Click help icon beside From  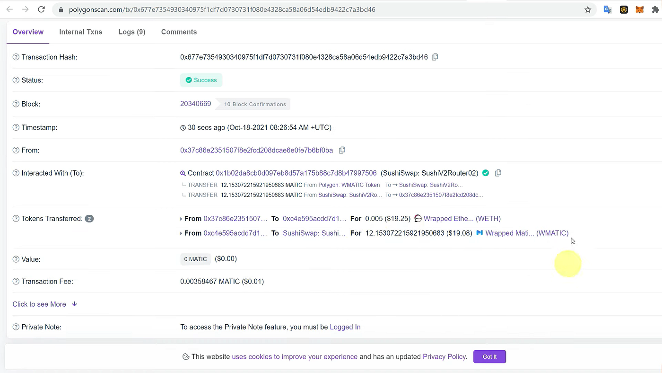point(16,151)
